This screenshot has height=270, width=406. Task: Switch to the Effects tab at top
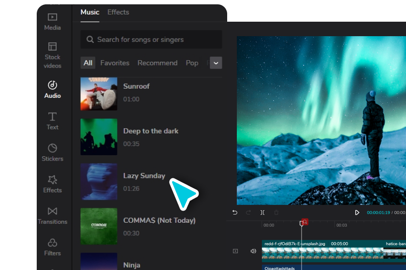coord(118,12)
